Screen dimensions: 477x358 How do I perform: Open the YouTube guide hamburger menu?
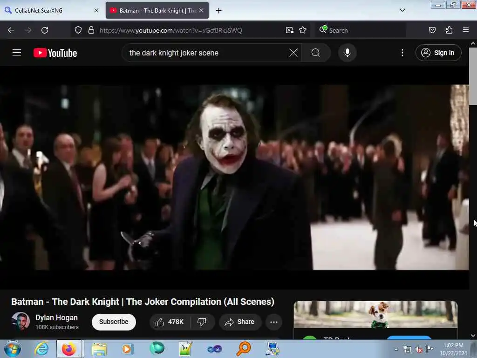[17, 53]
